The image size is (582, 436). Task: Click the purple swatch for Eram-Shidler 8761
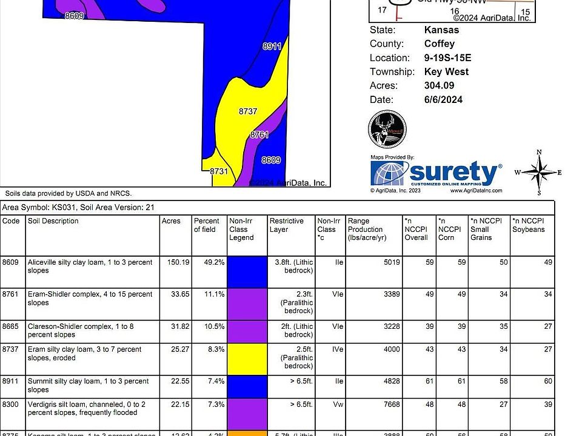tap(247, 304)
